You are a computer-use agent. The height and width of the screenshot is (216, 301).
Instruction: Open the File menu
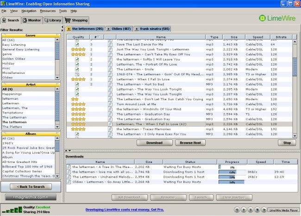4,11
